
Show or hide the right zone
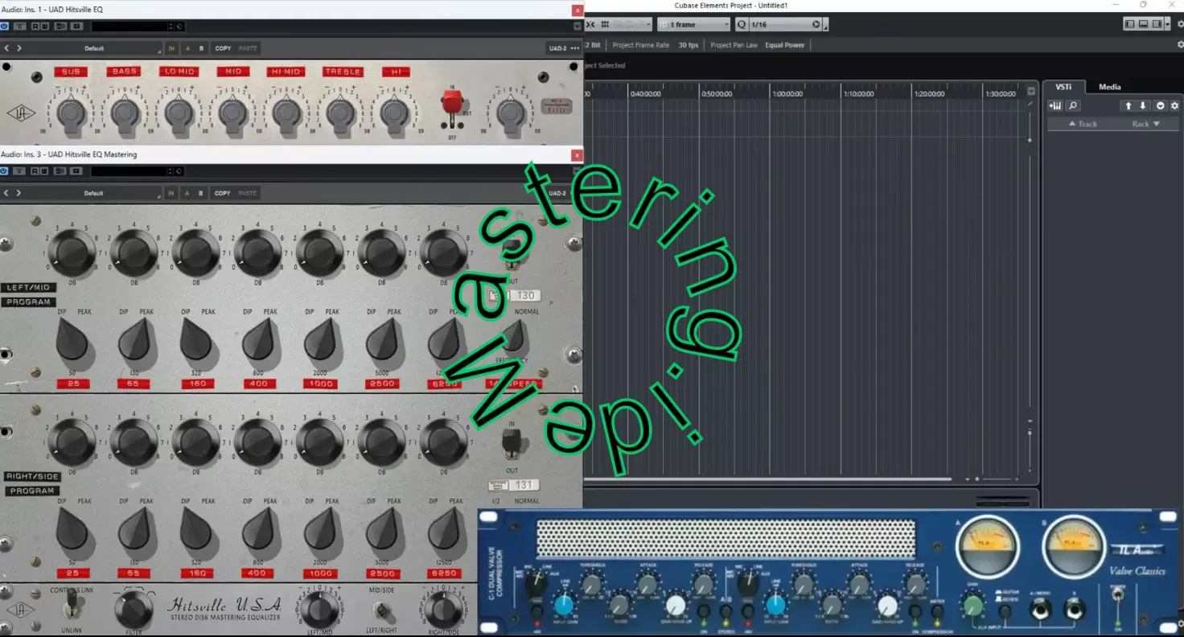click(x=1156, y=24)
